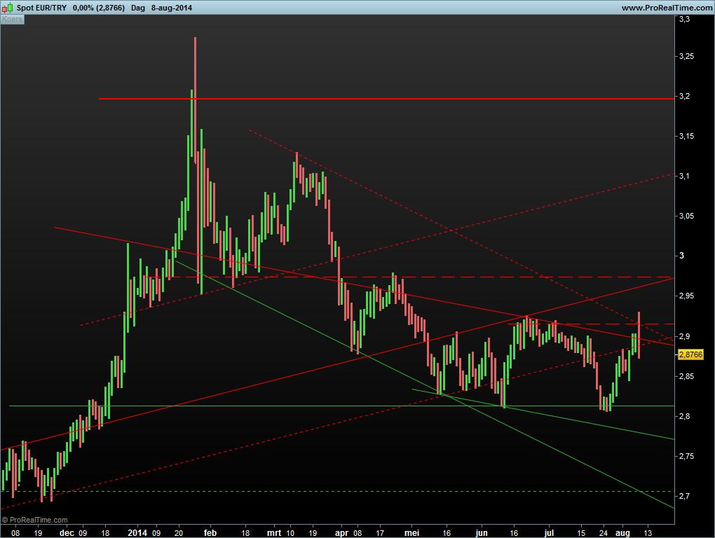The width and height of the screenshot is (715, 538).
Task: Click the Dag timeframe label in the header
Action: point(138,8)
